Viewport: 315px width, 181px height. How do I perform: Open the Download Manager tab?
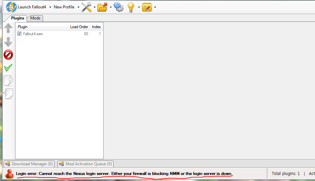29,164
